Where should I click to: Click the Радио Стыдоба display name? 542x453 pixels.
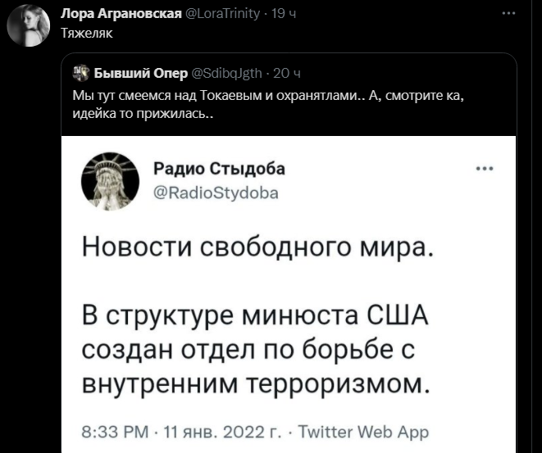click(x=219, y=169)
